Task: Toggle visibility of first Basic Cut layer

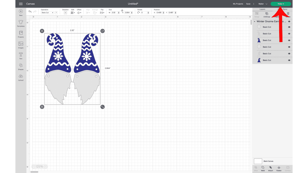Action: click(289, 27)
